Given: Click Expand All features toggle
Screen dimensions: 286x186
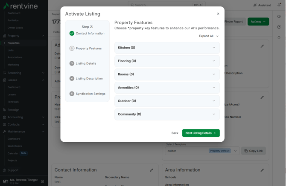Looking at the screenshot, I should [209, 36].
